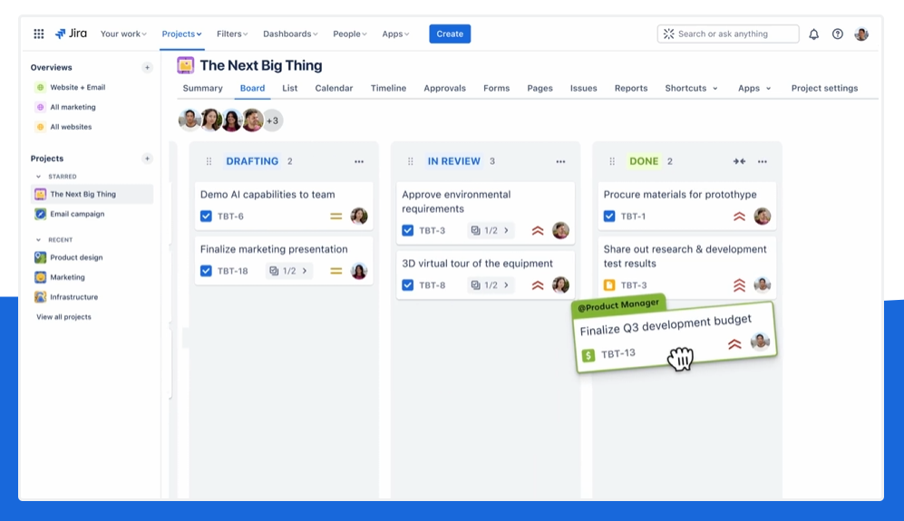Switch to the List tab
This screenshot has height=521, width=904.
tap(290, 88)
